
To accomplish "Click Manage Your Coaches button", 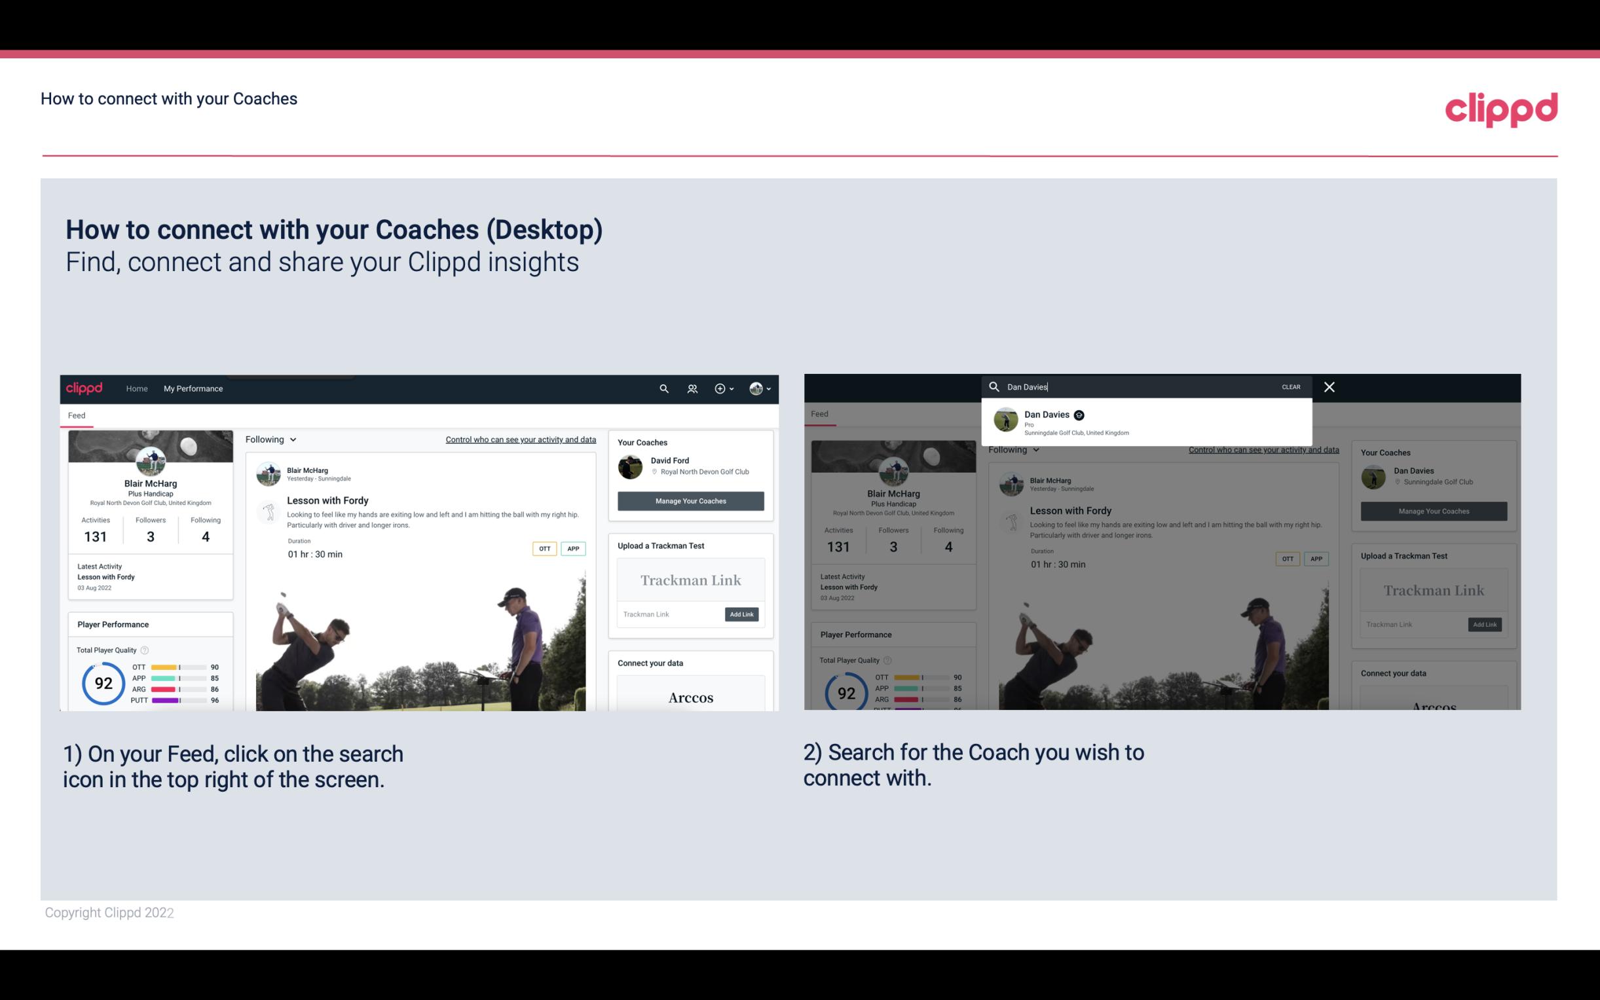I will (690, 500).
